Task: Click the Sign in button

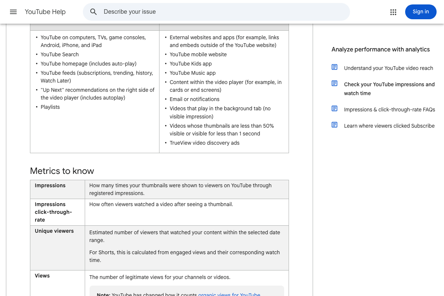Action: pos(421,12)
